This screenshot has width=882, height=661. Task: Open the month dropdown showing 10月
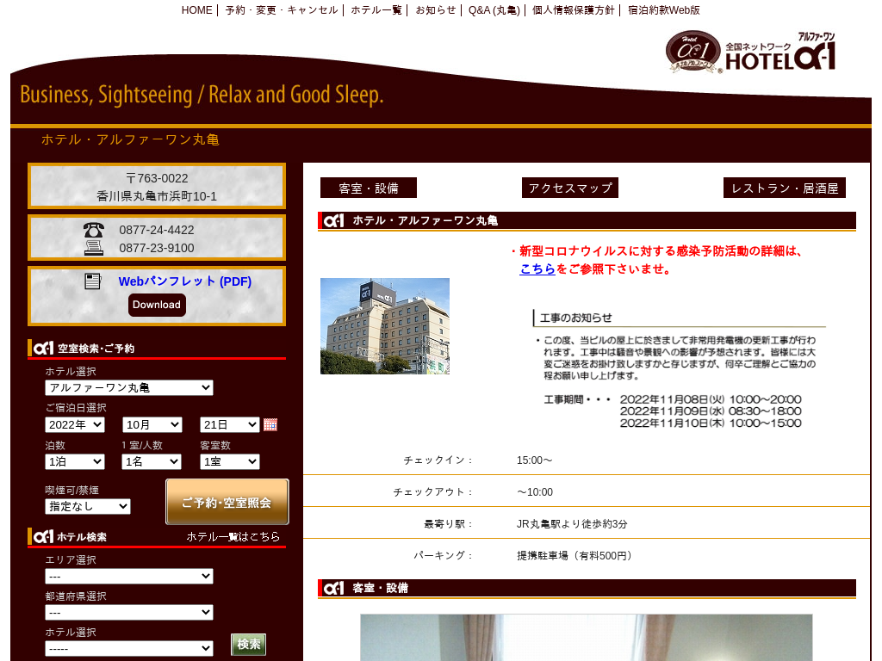[152, 425]
